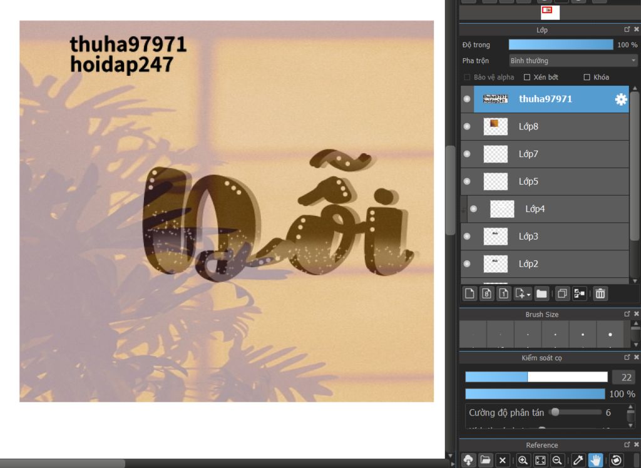Create a new layer folder

click(x=541, y=293)
